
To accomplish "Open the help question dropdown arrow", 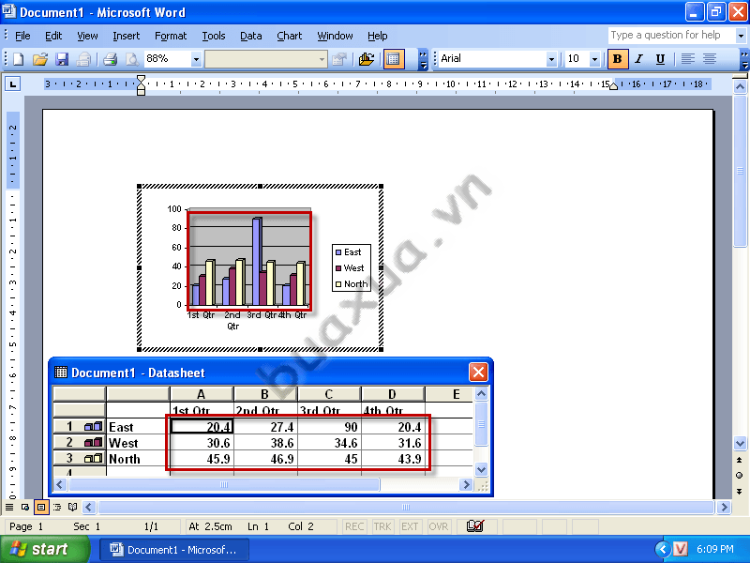I will 741,36.
